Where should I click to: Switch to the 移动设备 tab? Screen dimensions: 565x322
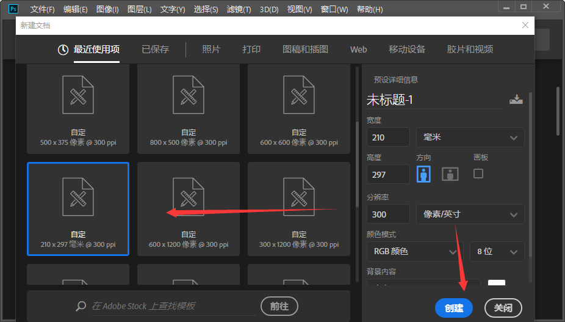pos(407,49)
